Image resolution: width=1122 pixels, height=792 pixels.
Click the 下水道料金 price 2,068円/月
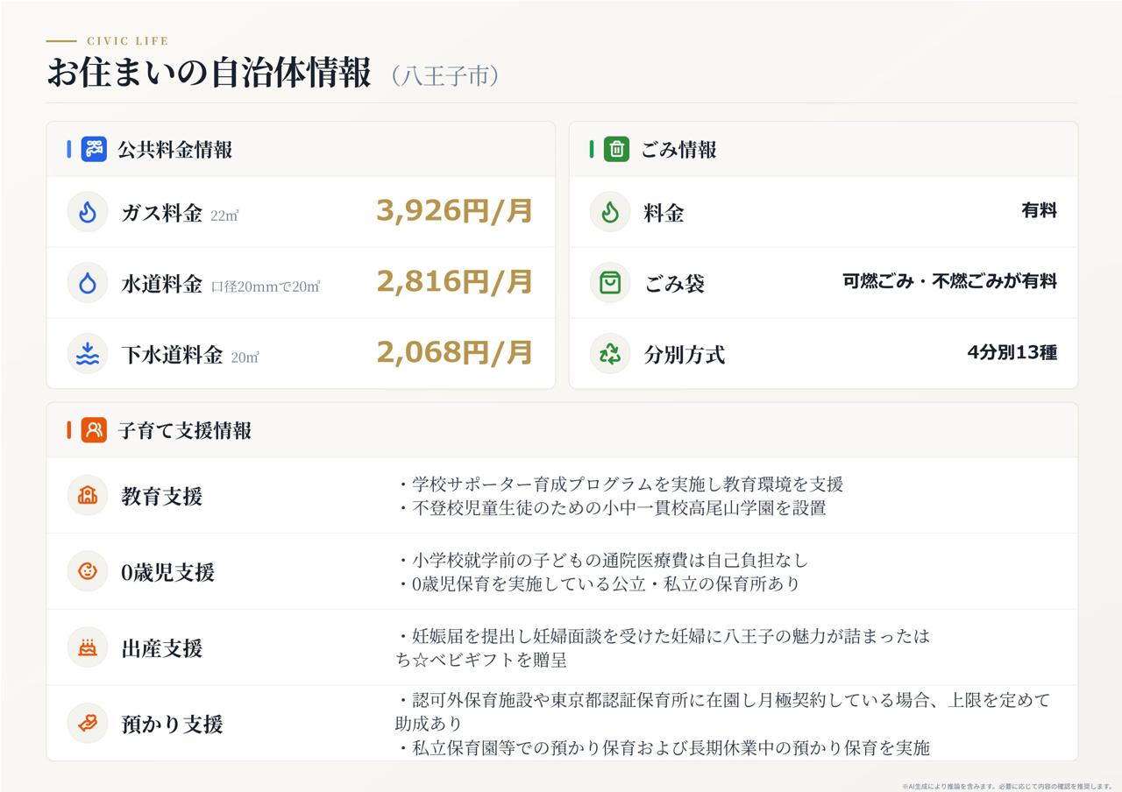pyautogui.click(x=454, y=353)
